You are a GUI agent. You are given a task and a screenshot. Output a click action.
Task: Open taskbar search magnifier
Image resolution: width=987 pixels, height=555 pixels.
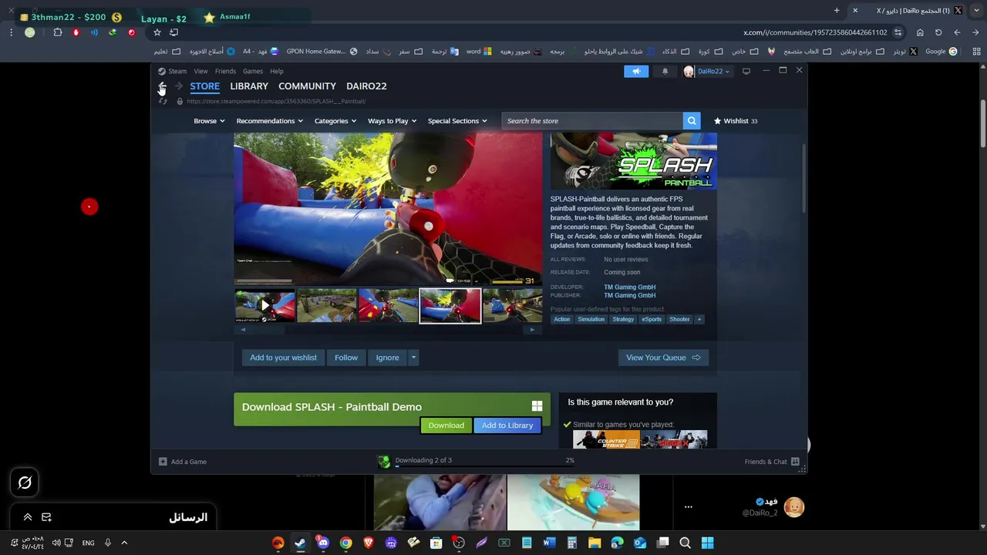pyautogui.click(x=685, y=543)
